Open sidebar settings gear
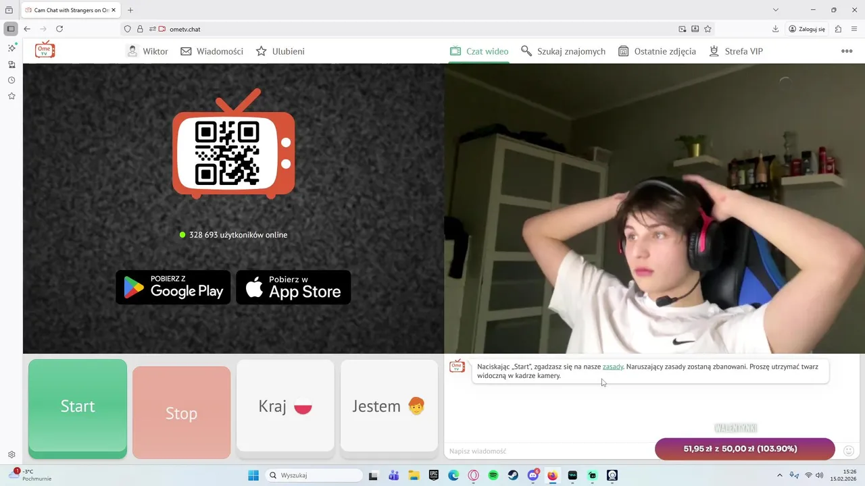865x486 pixels. tap(11, 455)
